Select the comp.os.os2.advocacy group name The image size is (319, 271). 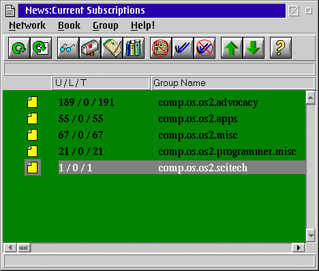click(x=208, y=102)
